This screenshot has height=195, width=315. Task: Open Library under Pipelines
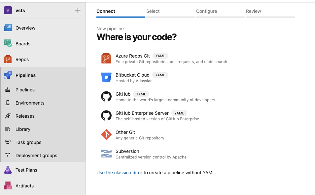pos(23,129)
